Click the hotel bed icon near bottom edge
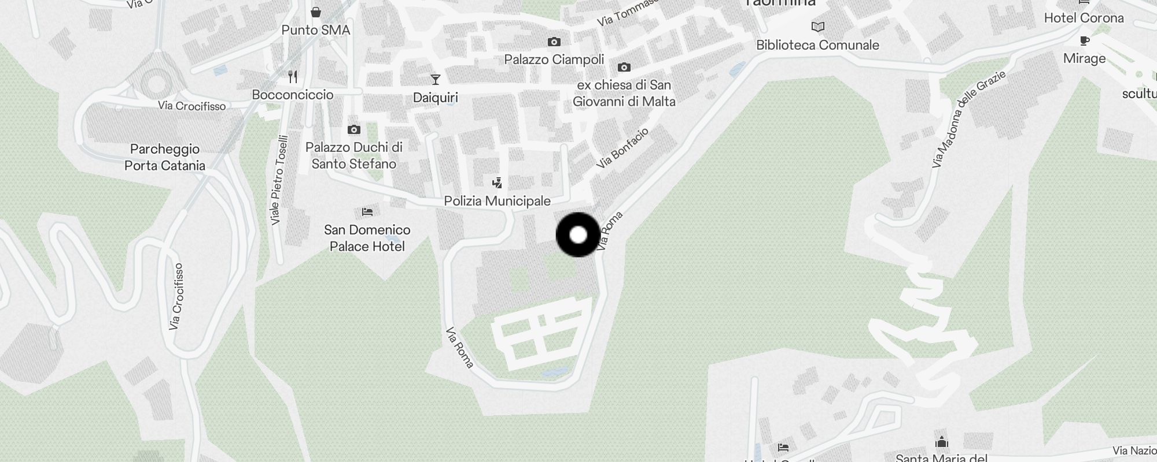The height and width of the screenshot is (462, 1157). pyautogui.click(x=783, y=447)
